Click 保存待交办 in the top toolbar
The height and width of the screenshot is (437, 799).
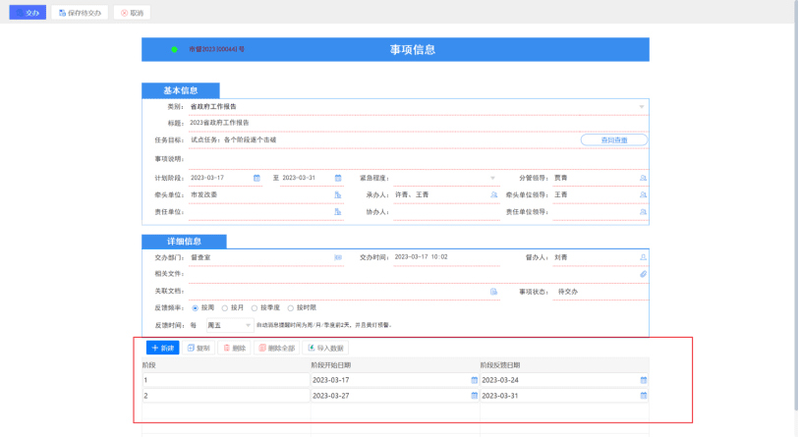click(x=80, y=13)
